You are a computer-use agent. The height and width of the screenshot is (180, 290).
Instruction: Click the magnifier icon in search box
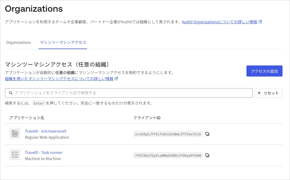tap(11, 93)
